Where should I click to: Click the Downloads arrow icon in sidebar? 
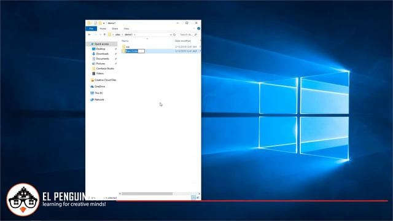click(x=93, y=53)
